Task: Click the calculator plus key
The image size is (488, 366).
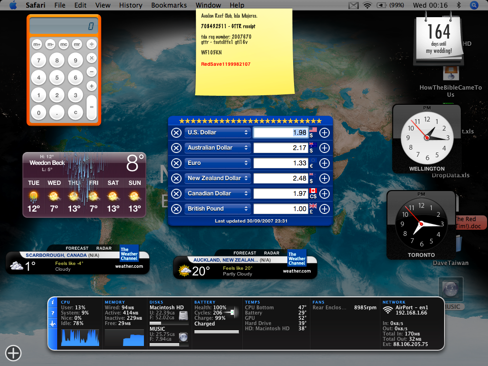Action: (x=91, y=86)
